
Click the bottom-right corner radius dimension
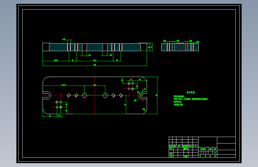click(x=144, y=109)
